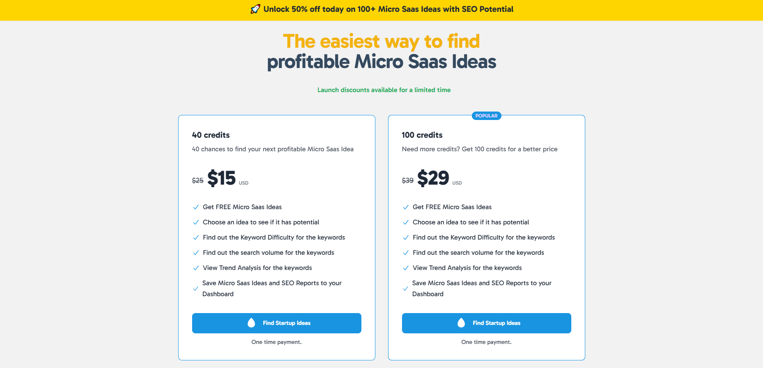763x368 pixels.
Task: Click the checkmark beside Get FREE Micro Saas Ideas
Action: pos(196,207)
